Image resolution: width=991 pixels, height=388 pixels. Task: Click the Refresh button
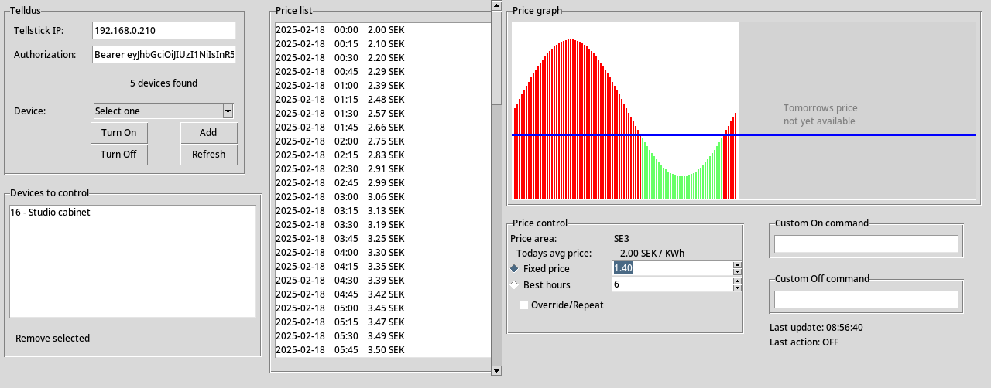coord(208,154)
